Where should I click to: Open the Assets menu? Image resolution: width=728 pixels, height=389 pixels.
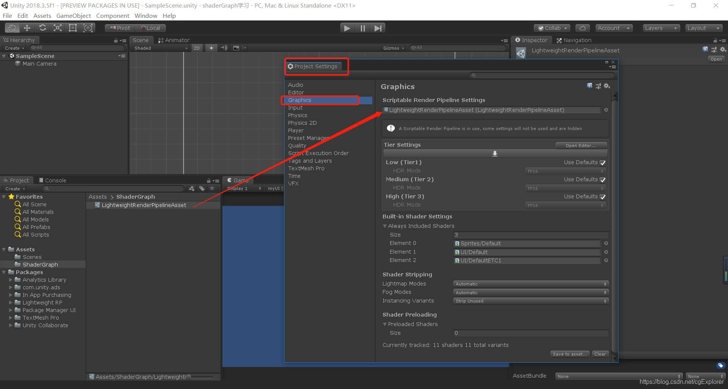42,16
